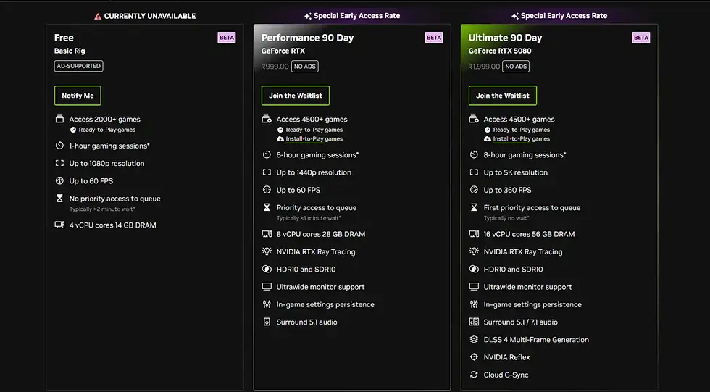Viewport: 710px width, 392px height.
Task: Click speaker icon beside Surround 5.1 audio
Action: pyautogui.click(x=267, y=322)
